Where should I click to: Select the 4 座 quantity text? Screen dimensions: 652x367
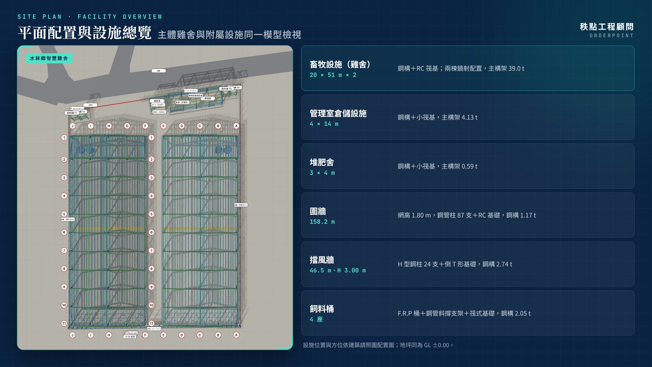[316, 319]
